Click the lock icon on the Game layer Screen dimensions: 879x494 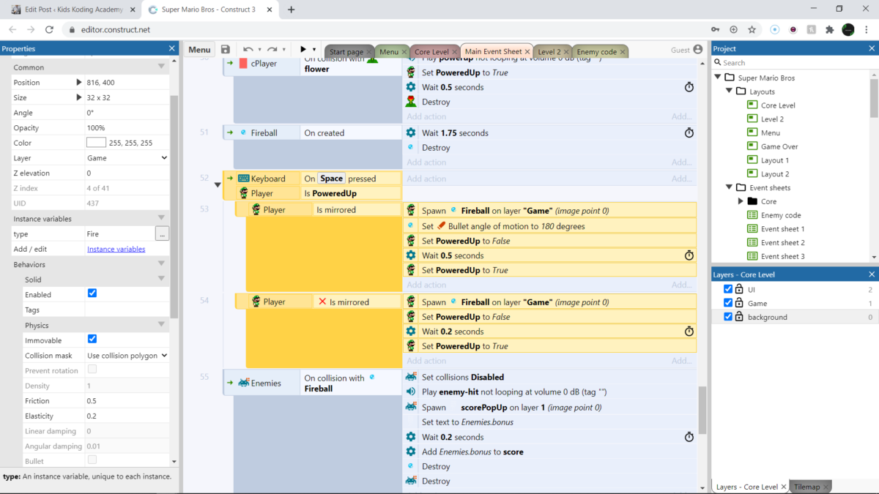(739, 303)
